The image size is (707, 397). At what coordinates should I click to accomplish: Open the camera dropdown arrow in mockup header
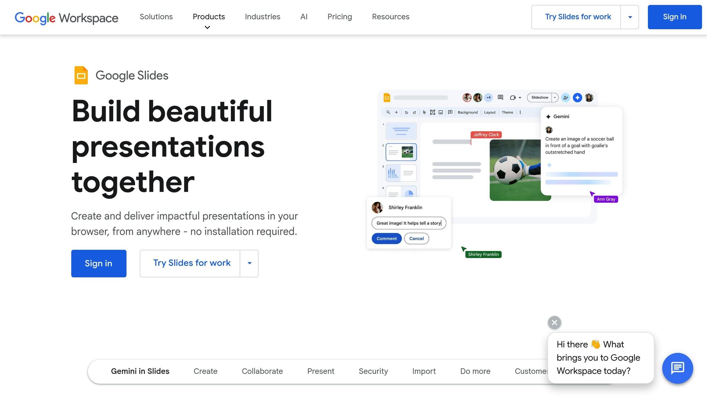coord(520,98)
